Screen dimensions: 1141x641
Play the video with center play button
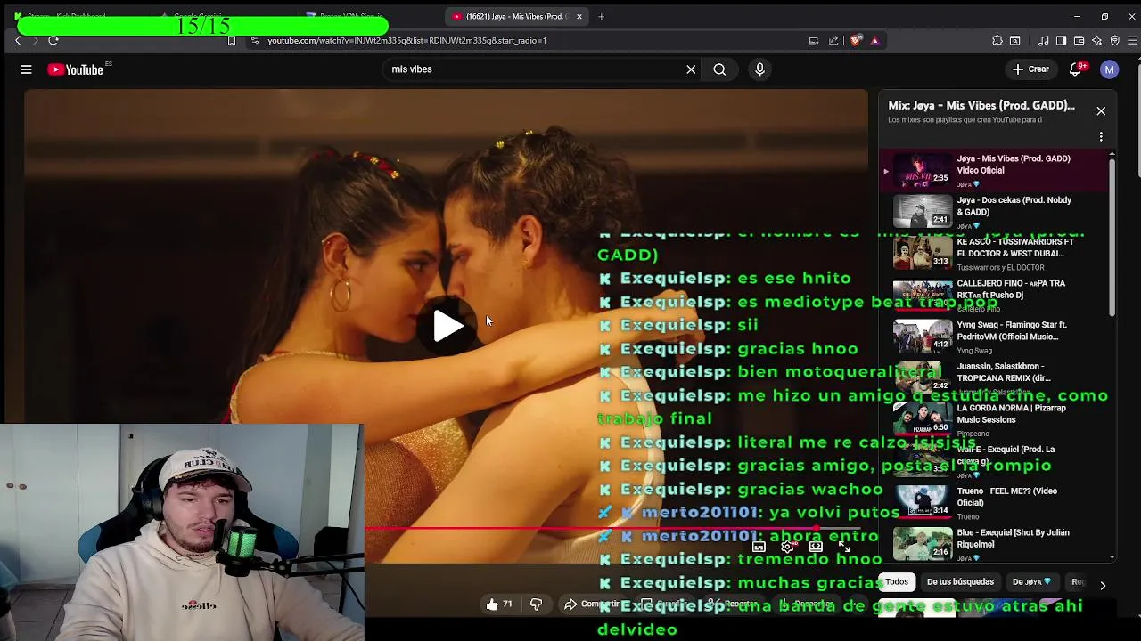pyautogui.click(x=447, y=326)
